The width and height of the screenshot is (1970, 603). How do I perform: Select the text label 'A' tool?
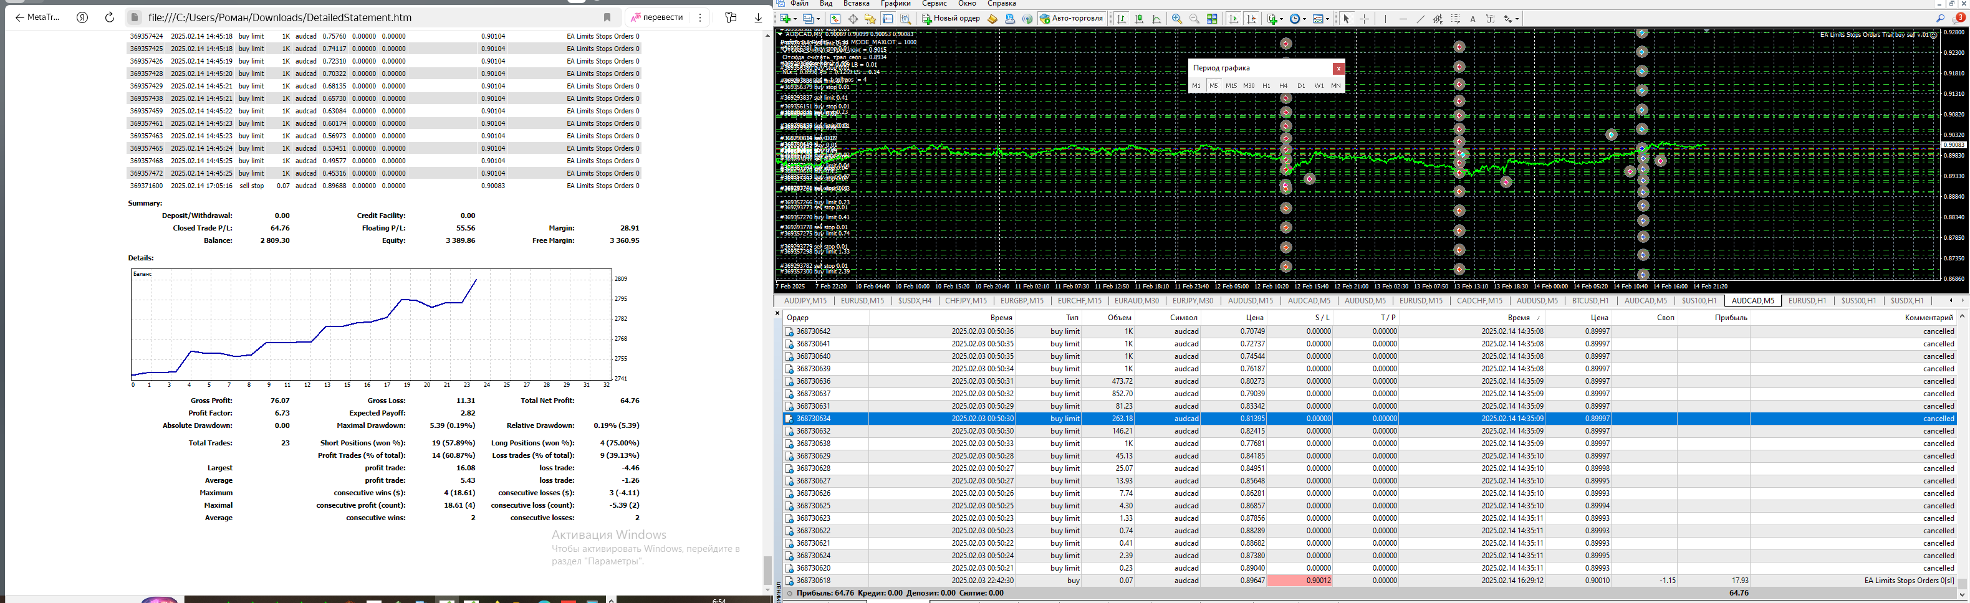1473,19
